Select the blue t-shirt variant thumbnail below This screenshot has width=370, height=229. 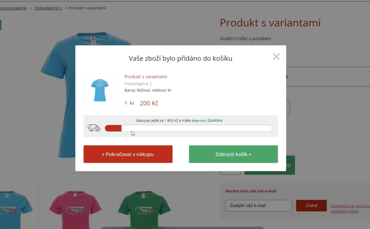tap(19, 205)
